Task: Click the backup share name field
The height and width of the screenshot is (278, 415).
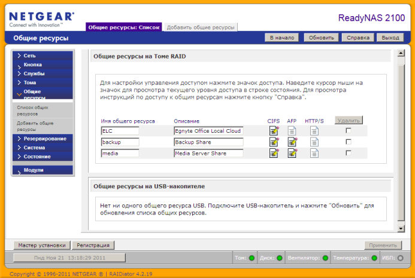Action: point(120,142)
